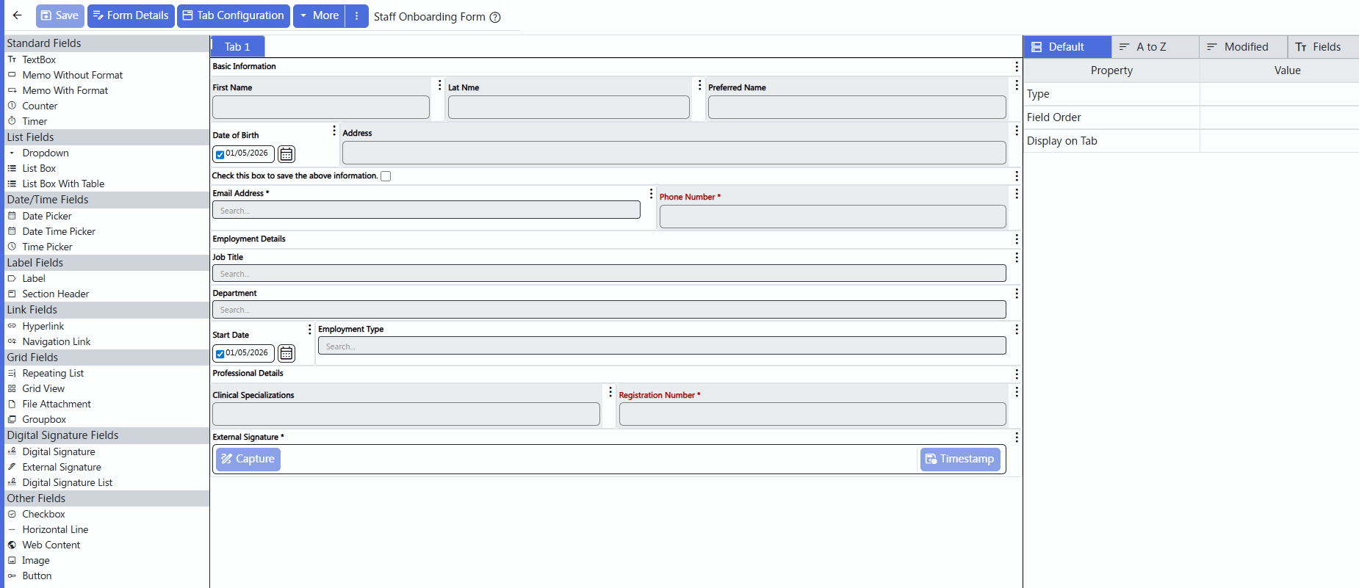Screen dimensions: 1359x588
Task: Show the Modified properties tab
Action: pos(1244,47)
